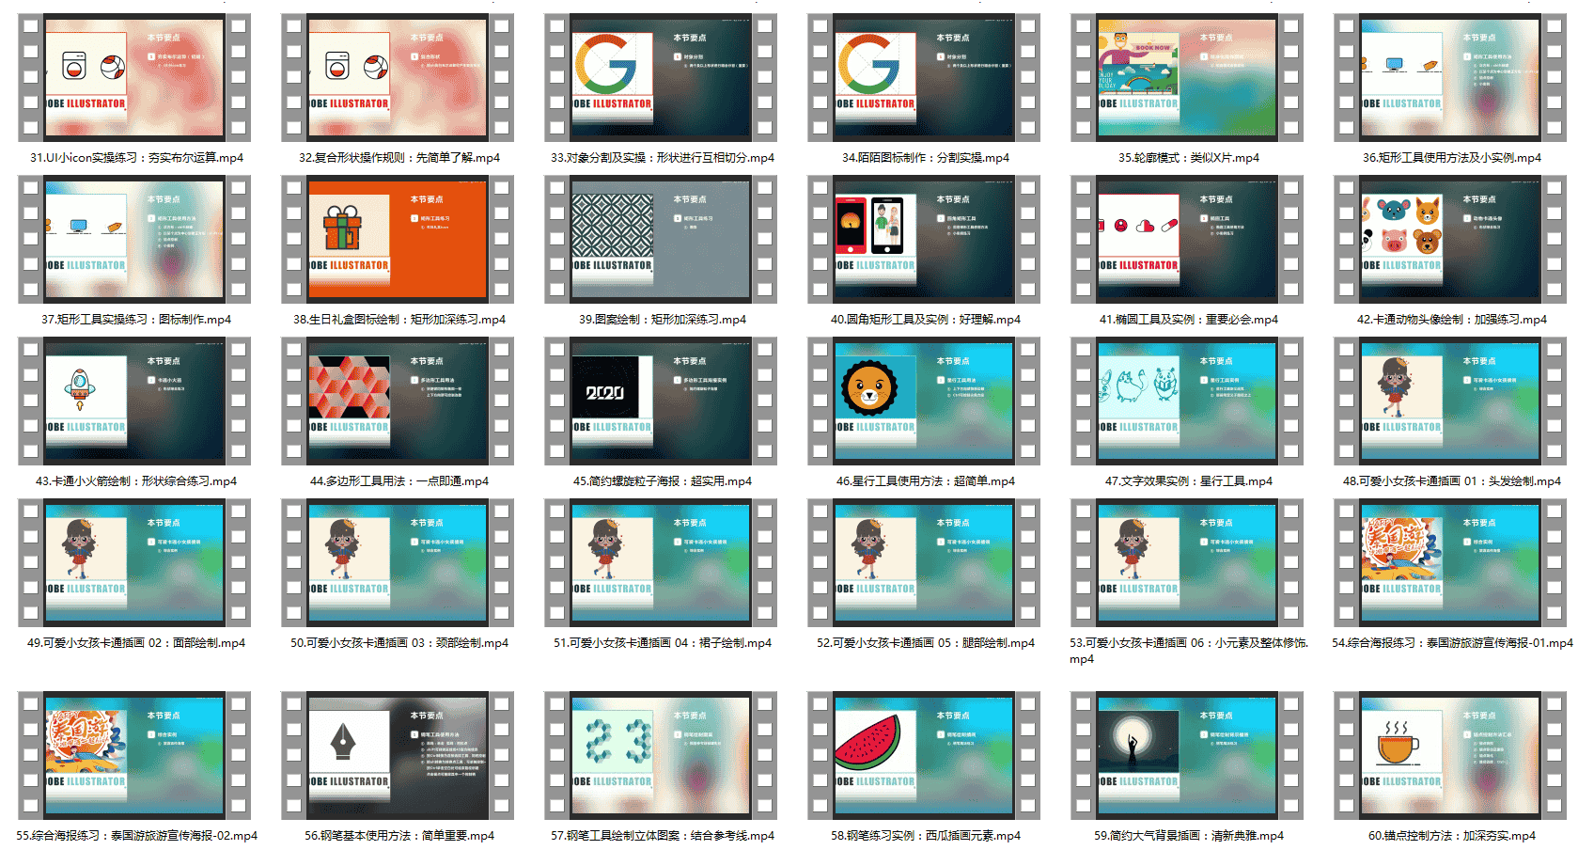Click file name 58.钢笔练习实例：西瓜插画元素.mp4
The width and height of the screenshot is (1594, 850).
click(x=926, y=836)
